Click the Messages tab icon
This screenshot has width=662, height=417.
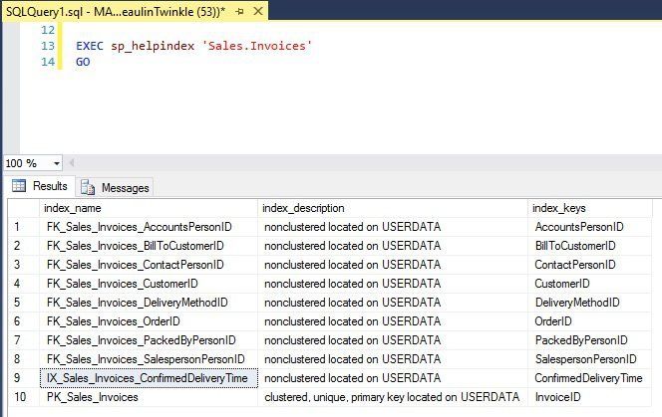[88, 187]
